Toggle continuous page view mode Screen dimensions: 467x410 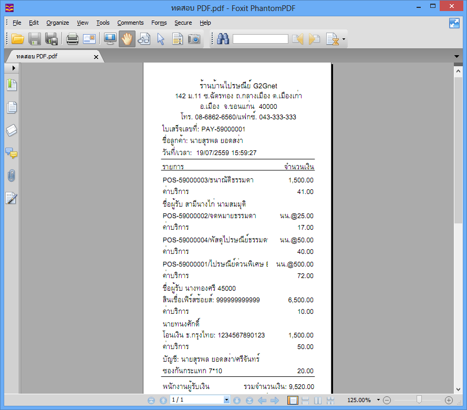305,400
